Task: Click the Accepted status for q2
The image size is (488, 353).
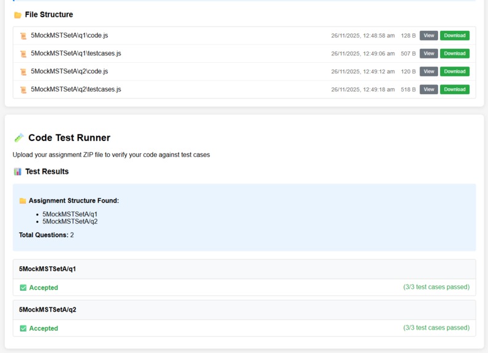Action: point(44,328)
